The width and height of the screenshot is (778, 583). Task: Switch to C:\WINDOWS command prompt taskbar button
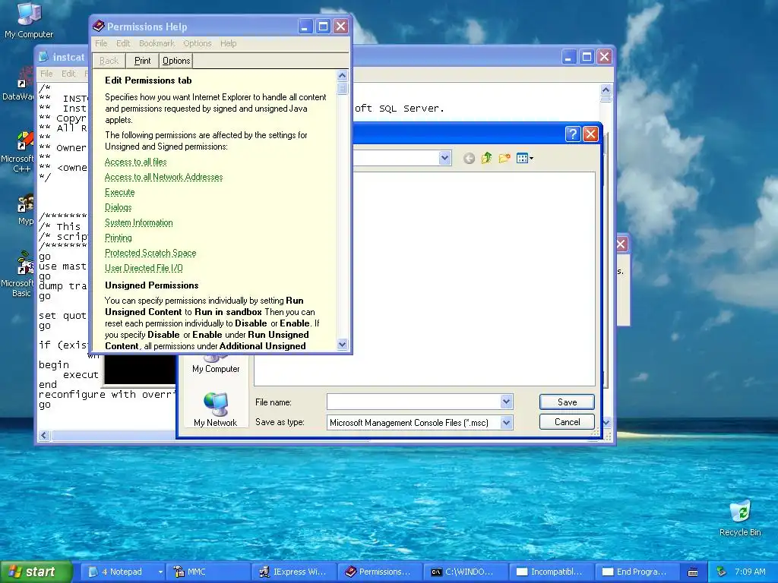click(466, 572)
